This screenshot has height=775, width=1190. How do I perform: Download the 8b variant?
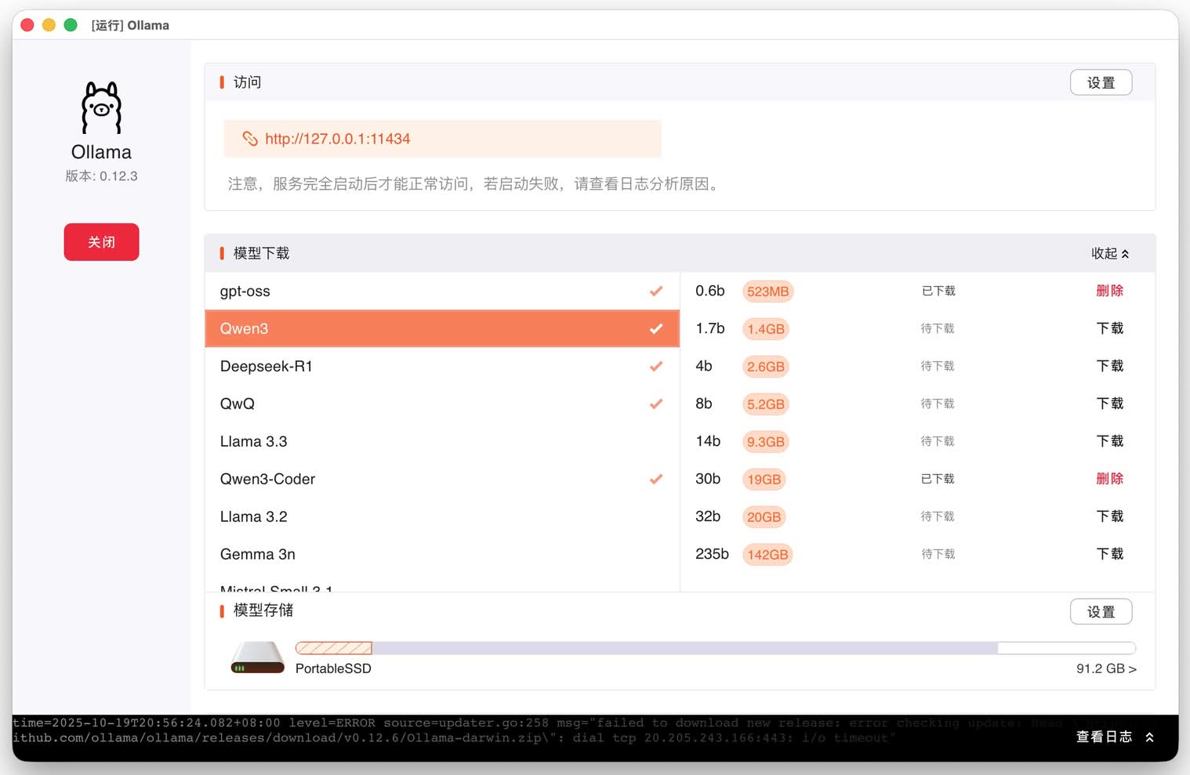pos(1110,404)
